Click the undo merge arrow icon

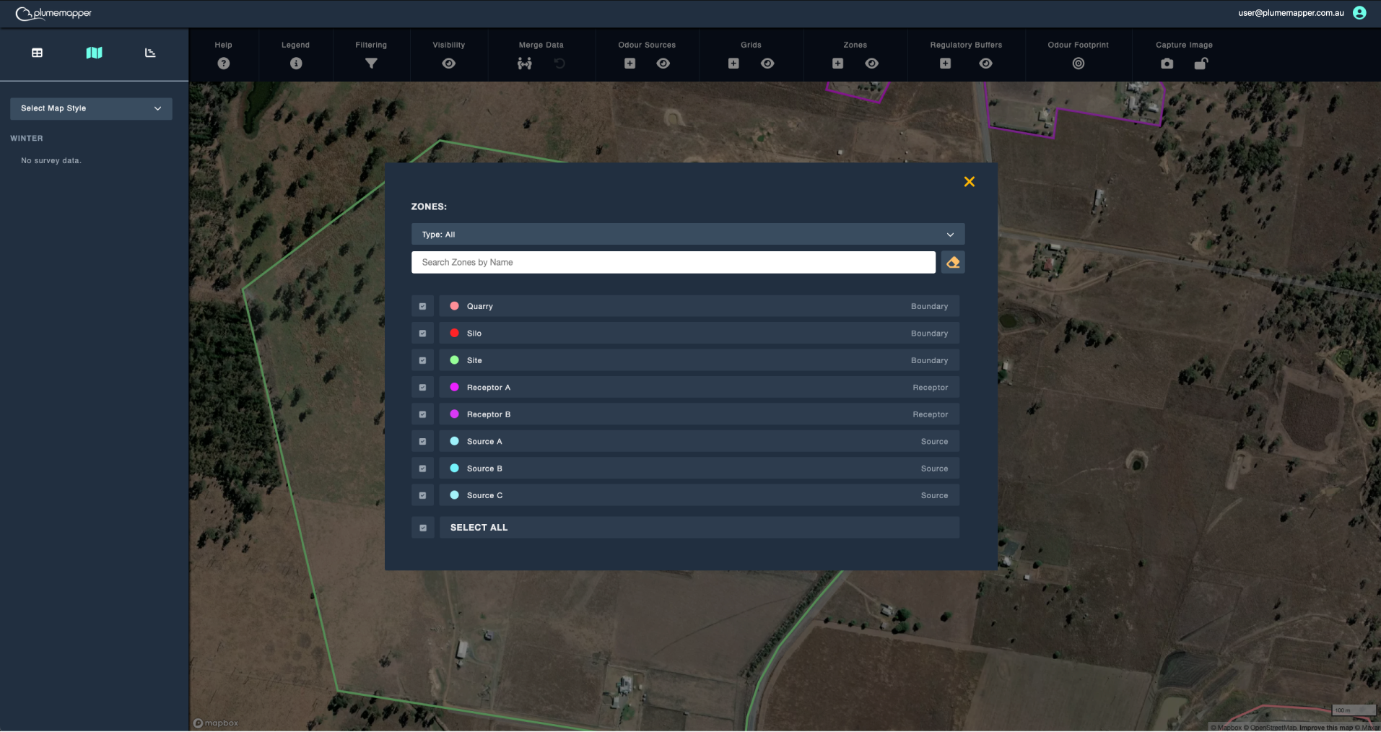(x=559, y=64)
